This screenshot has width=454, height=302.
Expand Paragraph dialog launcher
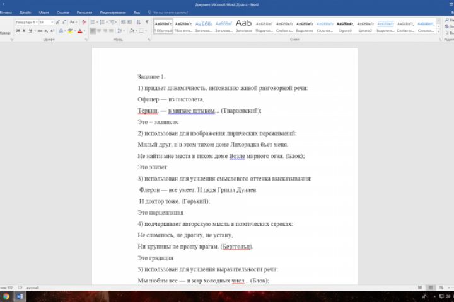pos(149,39)
